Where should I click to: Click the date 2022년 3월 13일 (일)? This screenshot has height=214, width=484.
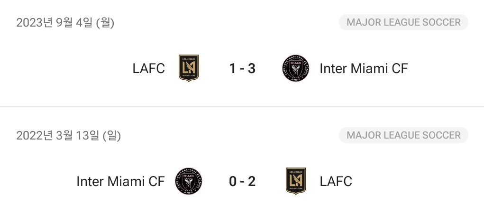(x=68, y=136)
